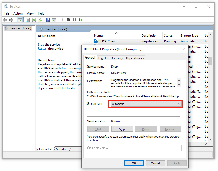Toggle the Show/Hide Console Tree icon
Image resolution: width=218 pixels, height=171 pixels.
coord(20,20)
